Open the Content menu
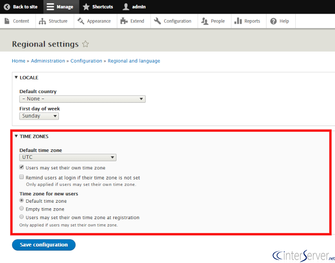This screenshot has height=263, width=335. (x=18, y=21)
